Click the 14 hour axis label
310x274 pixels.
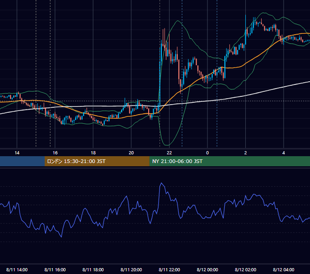(17, 153)
